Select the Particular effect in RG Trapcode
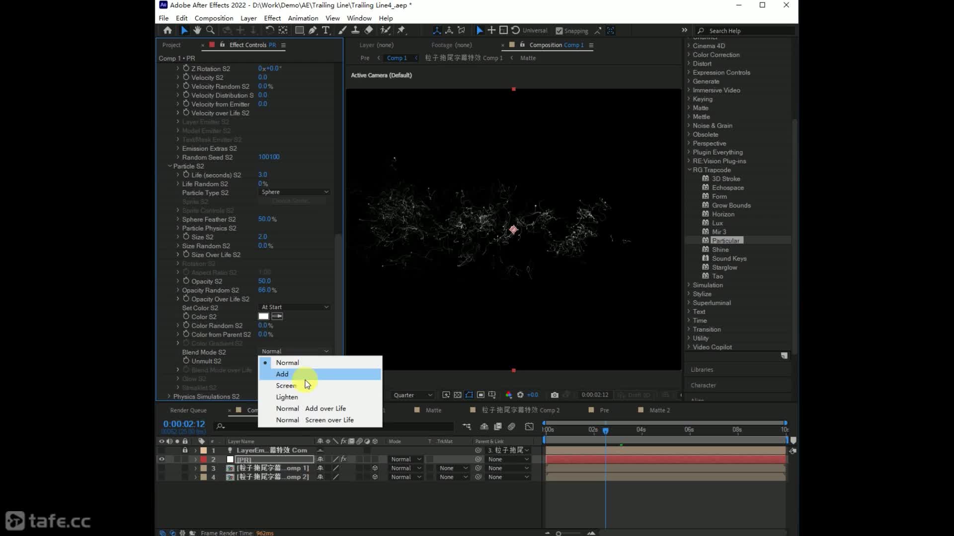 (x=726, y=241)
